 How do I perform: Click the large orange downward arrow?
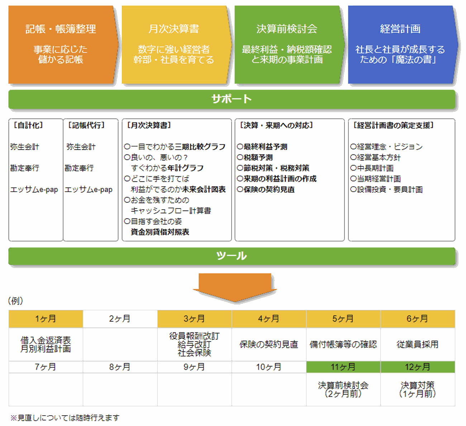[x=235, y=288]
